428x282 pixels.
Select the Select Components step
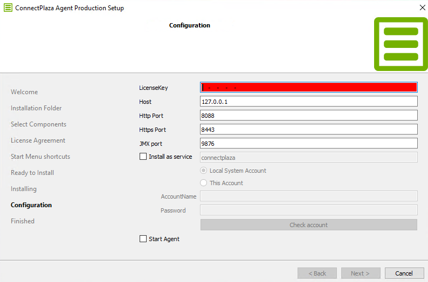click(x=38, y=124)
